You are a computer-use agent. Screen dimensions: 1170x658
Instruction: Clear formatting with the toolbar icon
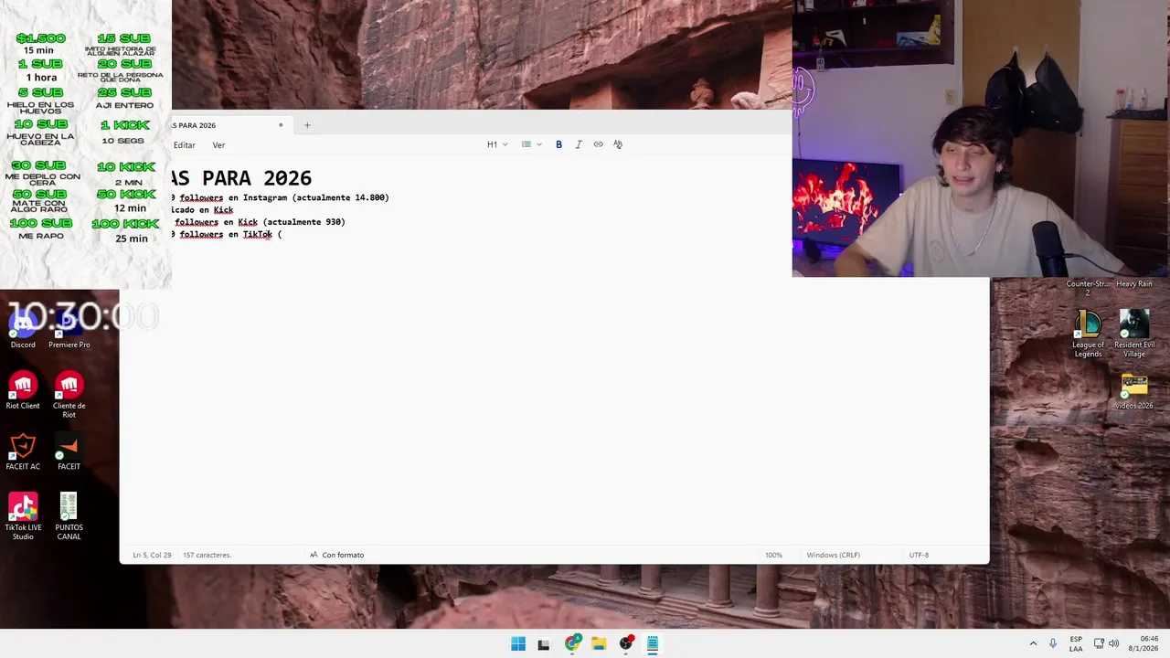point(618,144)
